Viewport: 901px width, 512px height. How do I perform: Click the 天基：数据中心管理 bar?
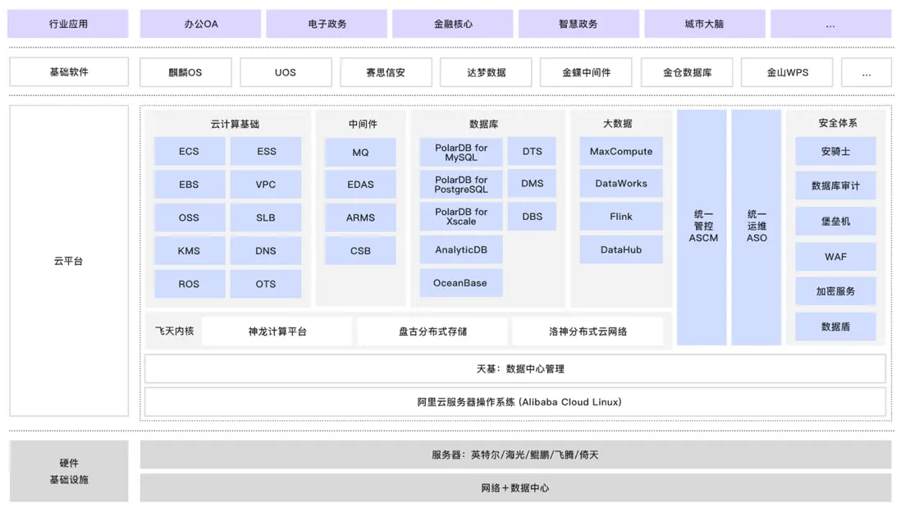coord(515,369)
